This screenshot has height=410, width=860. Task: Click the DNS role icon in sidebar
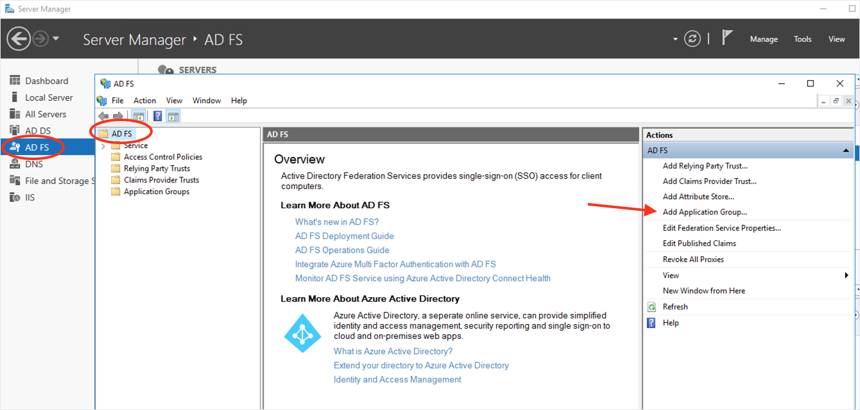[x=15, y=164]
